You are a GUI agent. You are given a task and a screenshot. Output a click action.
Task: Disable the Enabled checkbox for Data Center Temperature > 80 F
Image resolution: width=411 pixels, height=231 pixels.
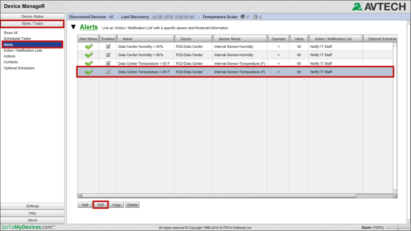tap(108, 72)
